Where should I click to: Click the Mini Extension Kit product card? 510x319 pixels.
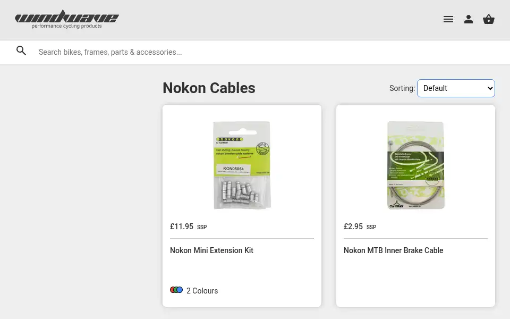[x=242, y=206]
